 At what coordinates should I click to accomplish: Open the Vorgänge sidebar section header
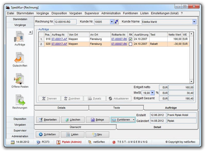[20, 25]
